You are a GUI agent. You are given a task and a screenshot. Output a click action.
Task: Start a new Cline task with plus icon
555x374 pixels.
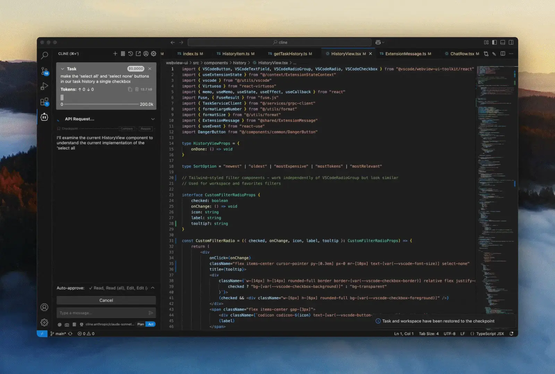[x=115, y=54]
